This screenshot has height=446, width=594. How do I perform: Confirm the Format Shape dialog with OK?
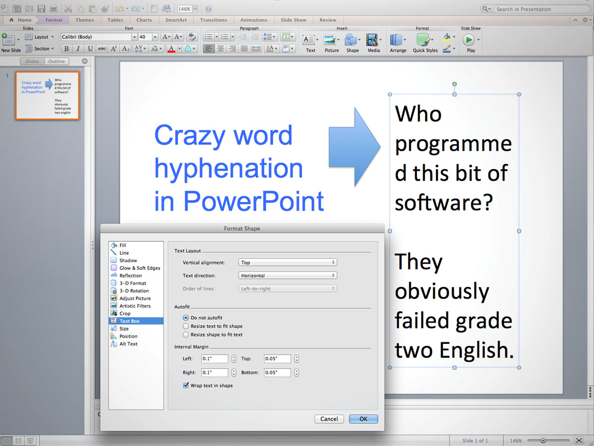[x=363, y=419]
